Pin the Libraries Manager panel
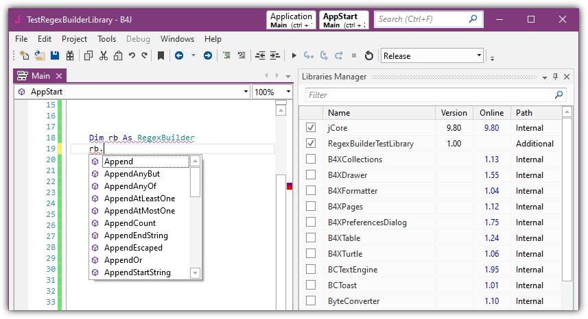The width and height of the screenshot is (588, 319). click(x=556, y=77)
